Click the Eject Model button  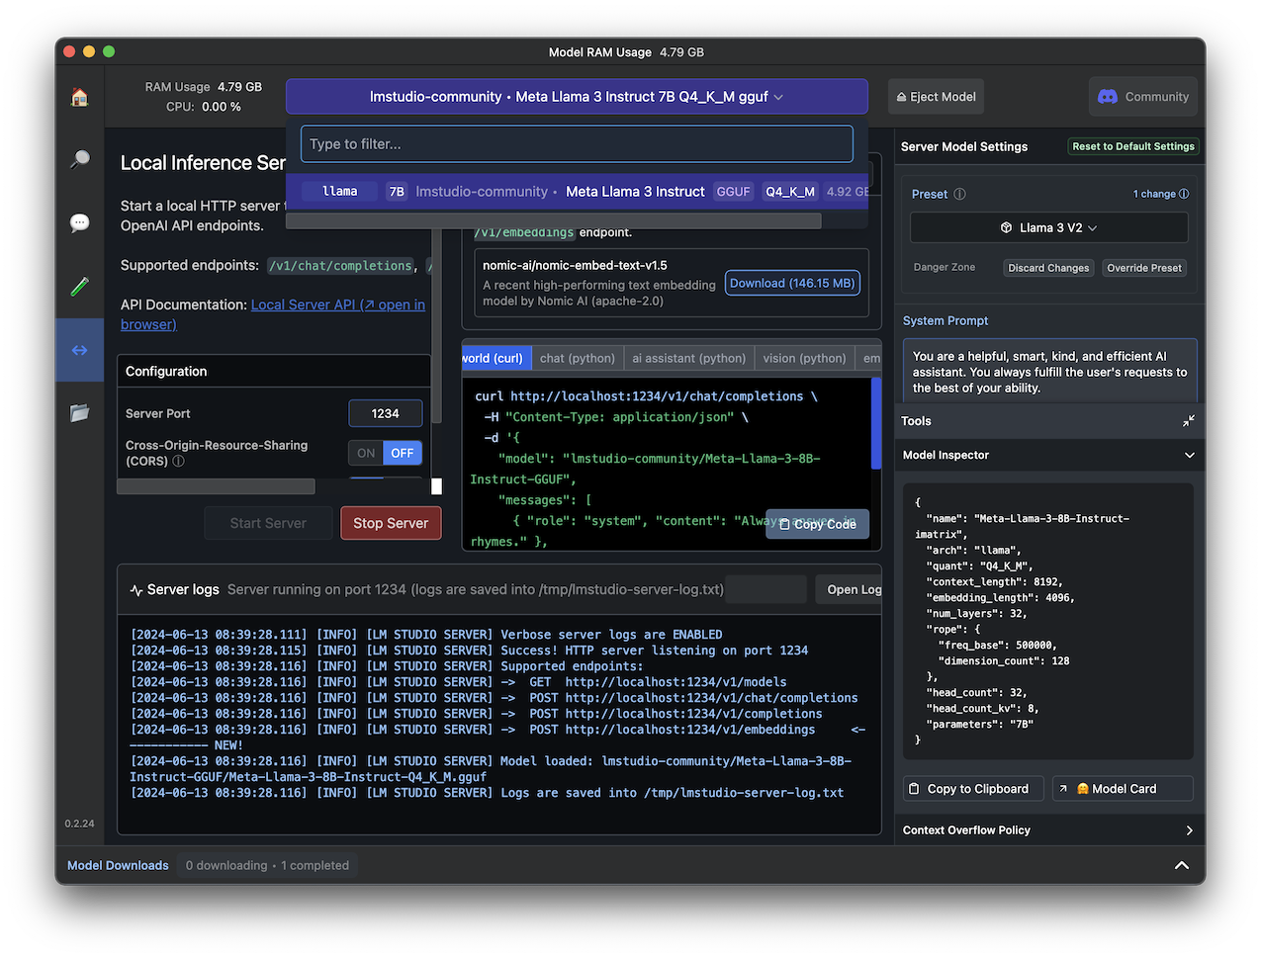coord(936,97)
